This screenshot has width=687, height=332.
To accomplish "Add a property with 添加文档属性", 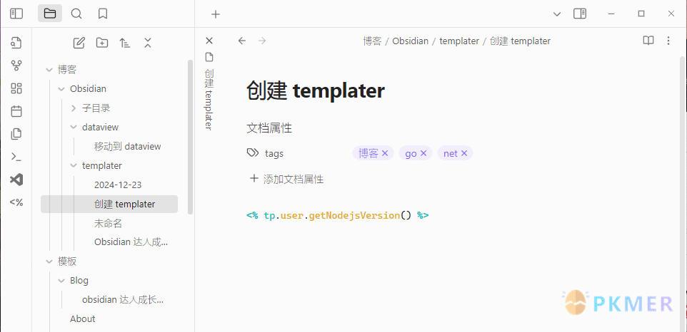I will (286, 179).
